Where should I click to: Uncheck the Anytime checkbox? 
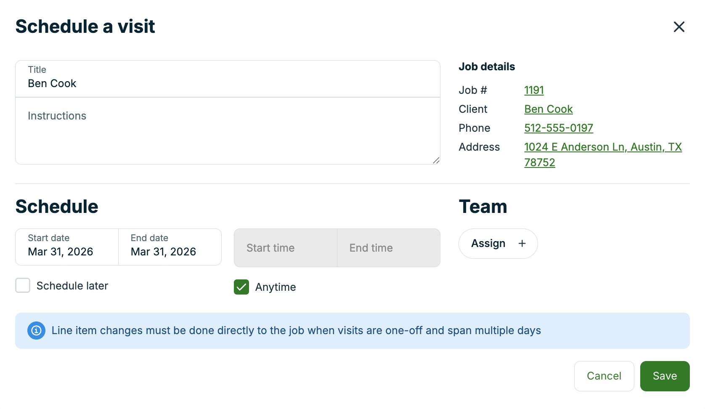(241, 287)
